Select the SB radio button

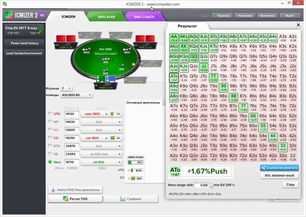pos(50,154)
